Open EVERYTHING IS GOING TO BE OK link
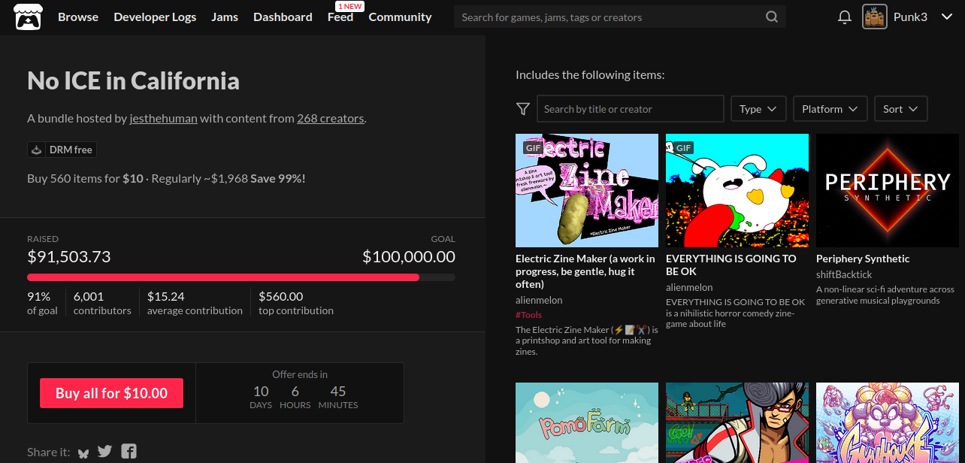This screenshot has width=965, height=463. 731,265
